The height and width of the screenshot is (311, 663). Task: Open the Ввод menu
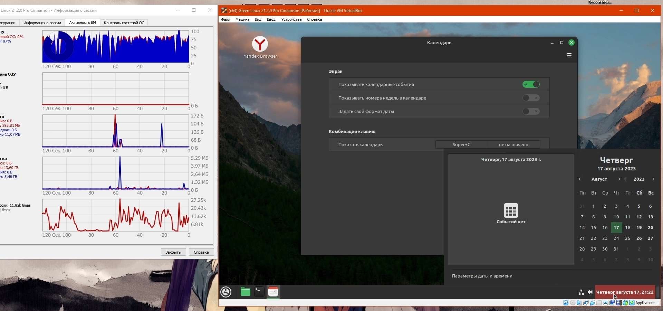[x=271, y=19]
